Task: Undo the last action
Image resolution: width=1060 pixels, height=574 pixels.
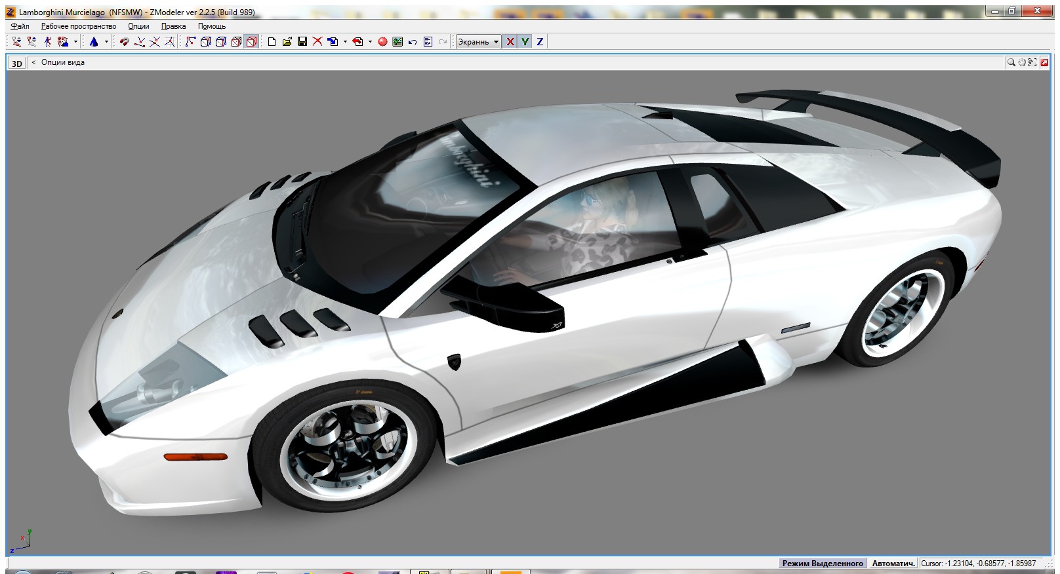Action: [413, 41]
